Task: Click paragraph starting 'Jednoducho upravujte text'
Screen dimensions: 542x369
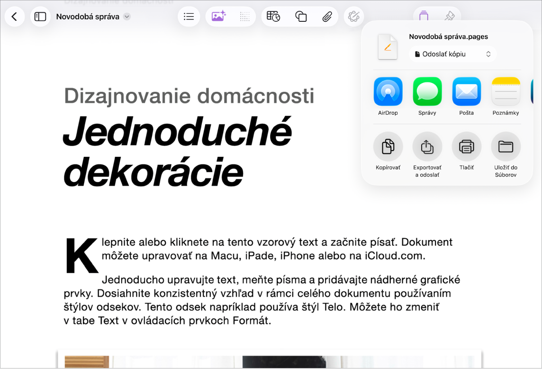Action: (262, 300)
